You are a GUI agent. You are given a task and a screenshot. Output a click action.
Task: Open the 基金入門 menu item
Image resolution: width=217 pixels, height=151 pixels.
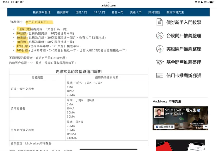pyautogui.click(x=118, y=12)
